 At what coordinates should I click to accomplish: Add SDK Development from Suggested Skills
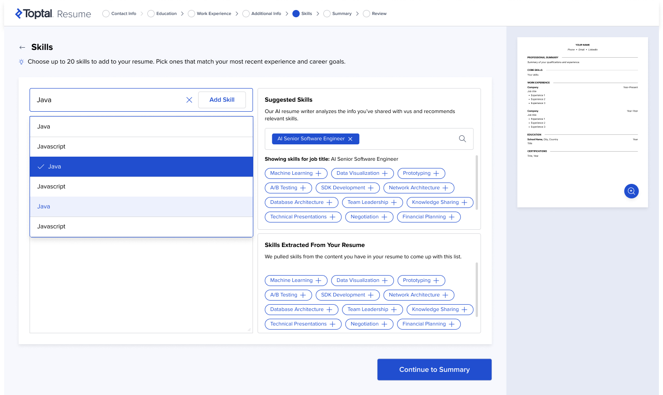[347, 188]
